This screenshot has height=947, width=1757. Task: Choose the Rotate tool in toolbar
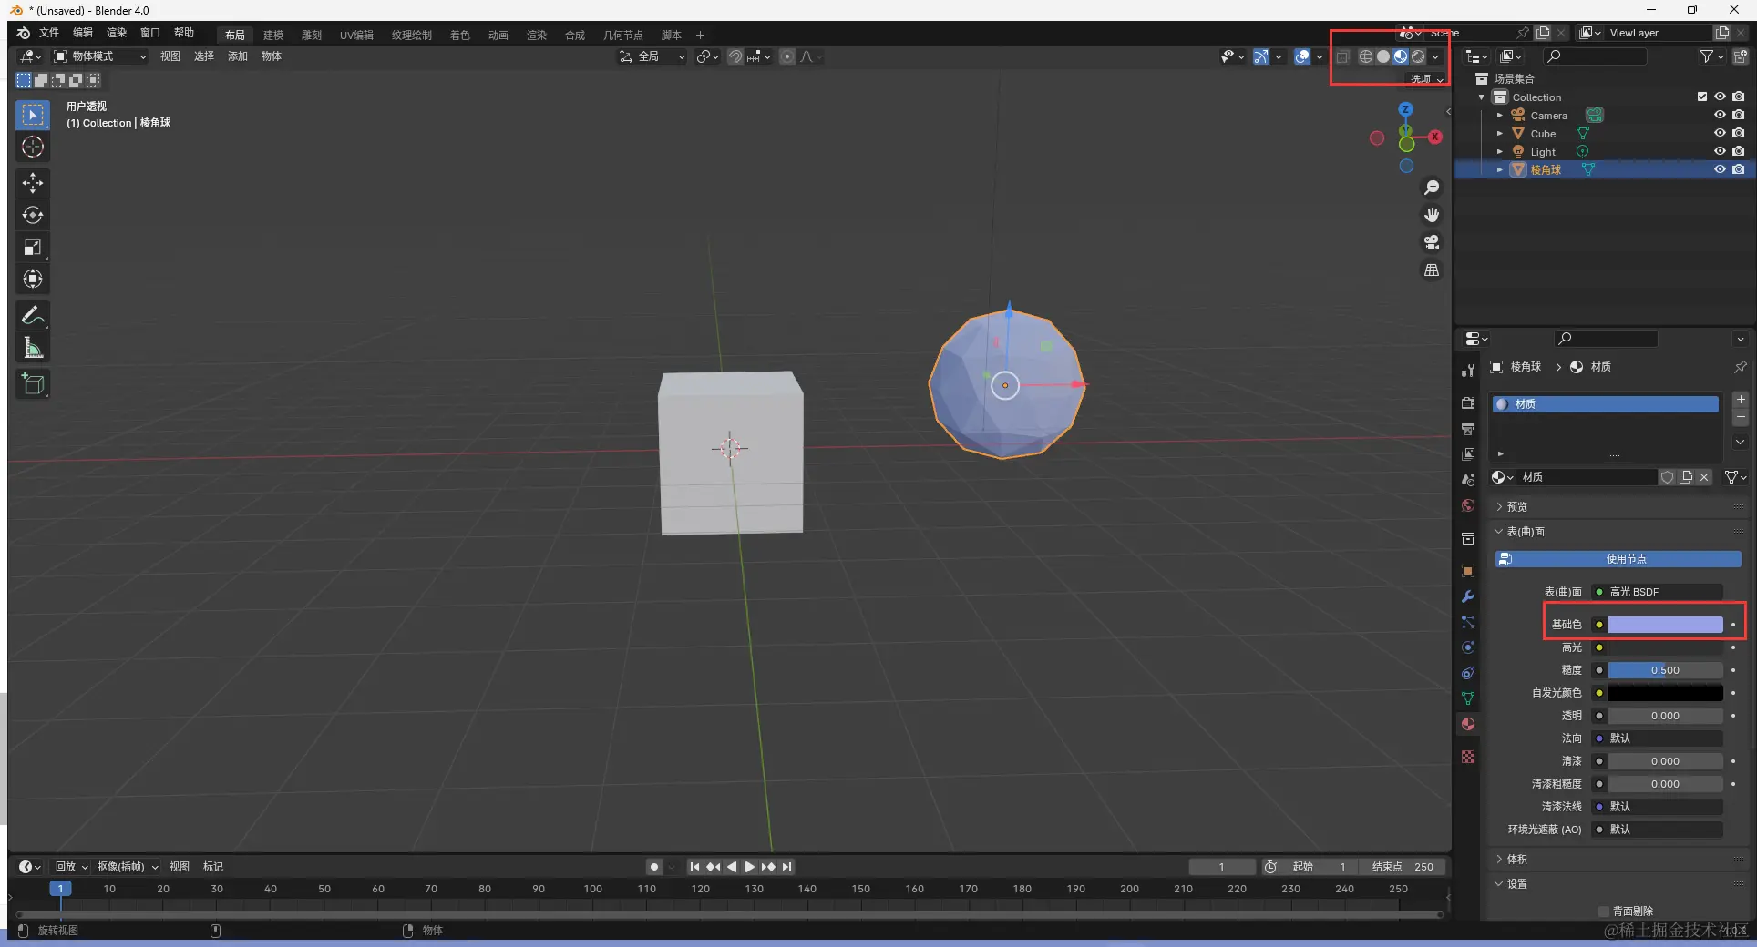33,215
